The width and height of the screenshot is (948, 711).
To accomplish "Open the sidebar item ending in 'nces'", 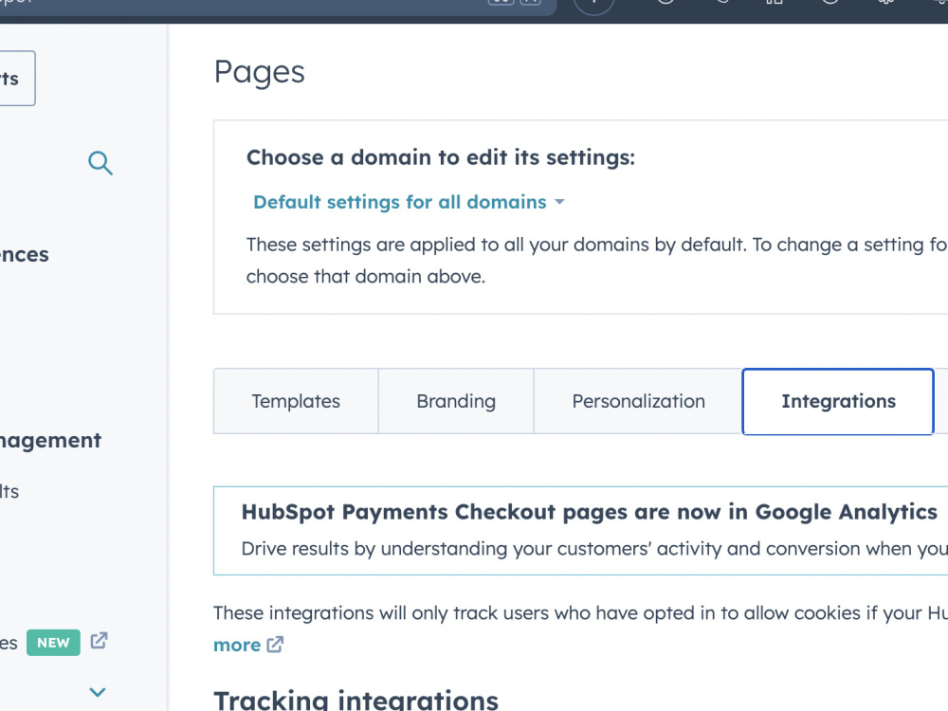I will (x=25, y=254).
